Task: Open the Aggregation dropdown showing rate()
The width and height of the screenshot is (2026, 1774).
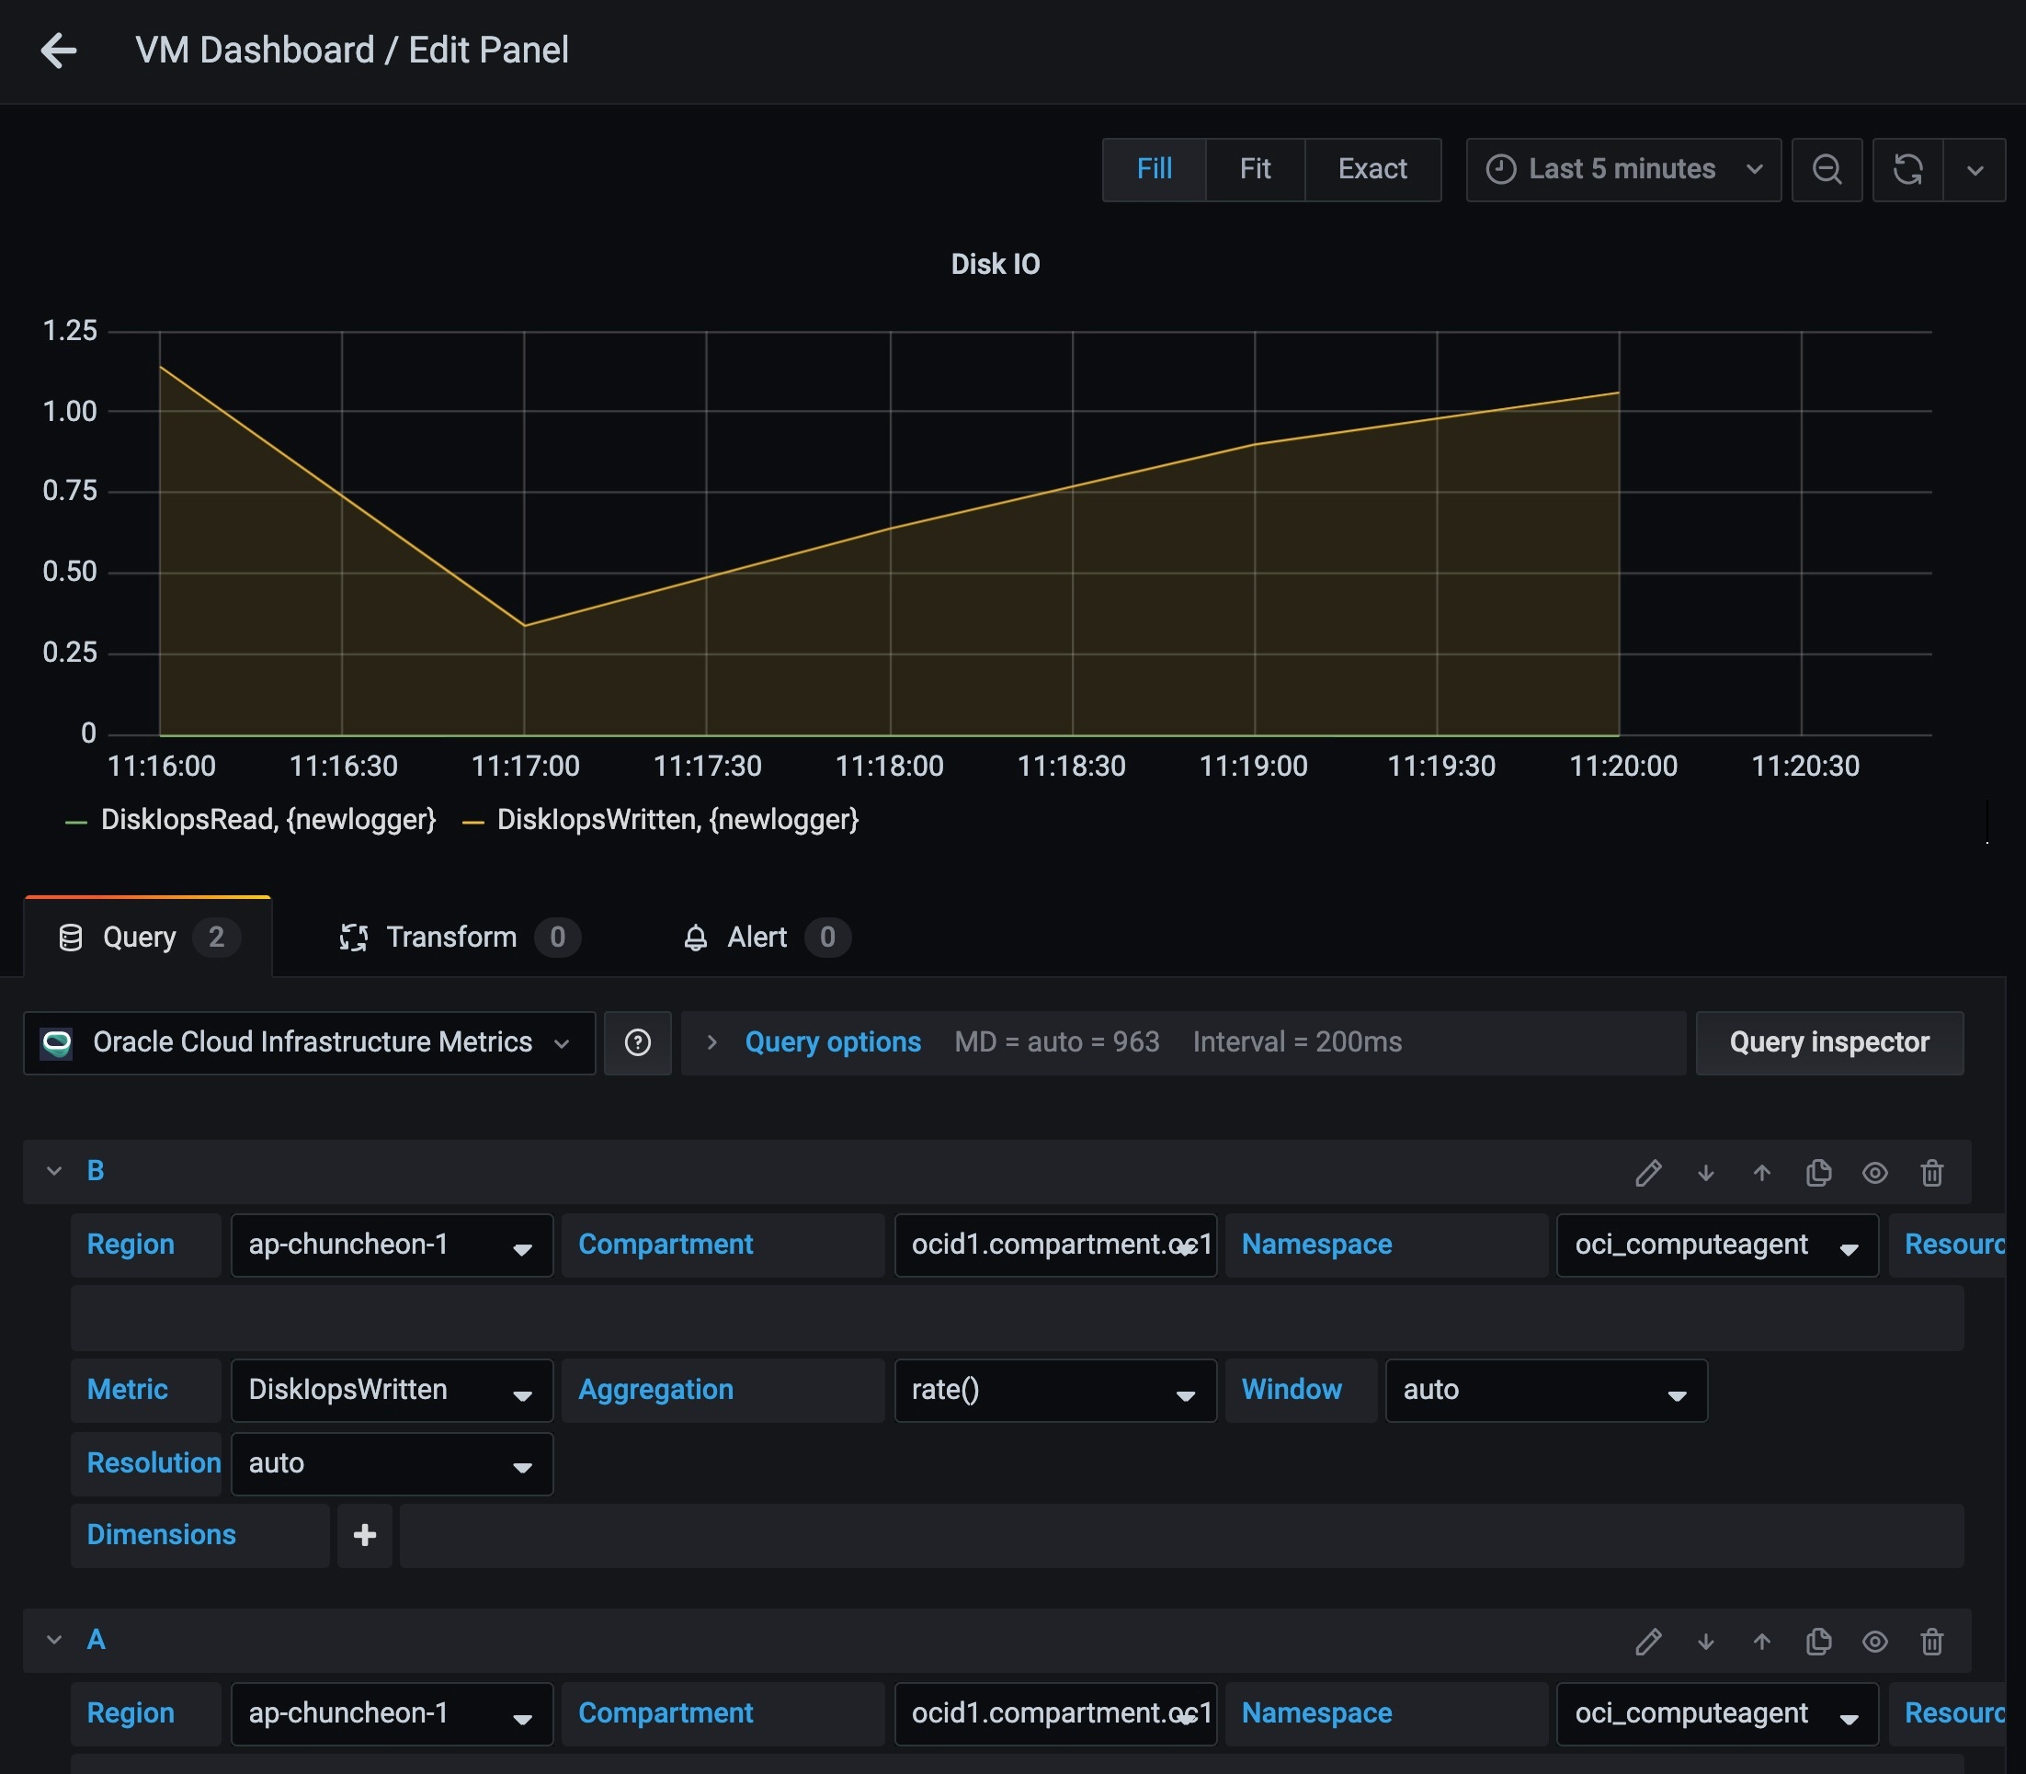Action: tap(1053, 1390)
